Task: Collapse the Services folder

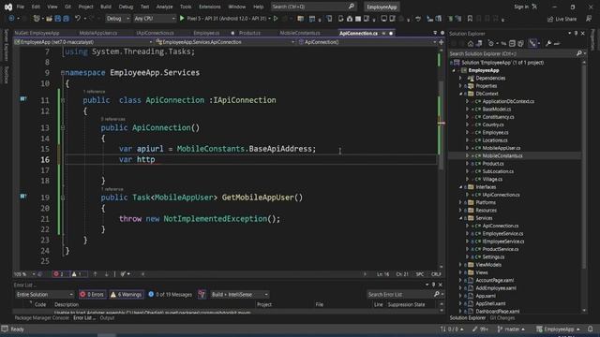Action: [461, 218]
